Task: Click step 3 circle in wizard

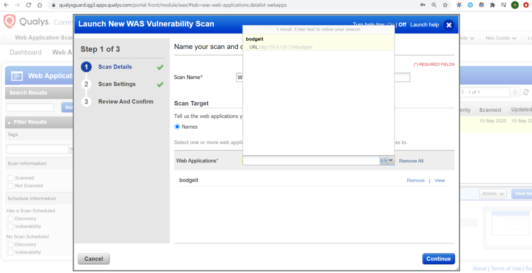Action: coord(86,101)
